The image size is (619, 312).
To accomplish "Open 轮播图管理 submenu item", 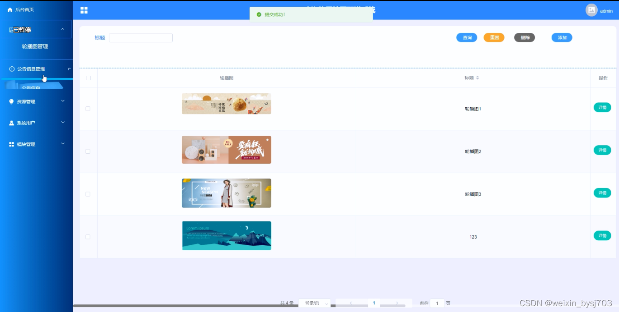I will tap(35, 46).
